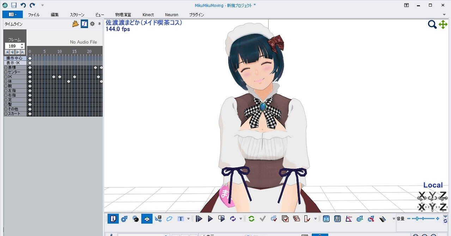Select the Text tool in the bottom toolbar
The height and width of the screenshot is (236, 451).
181,219
